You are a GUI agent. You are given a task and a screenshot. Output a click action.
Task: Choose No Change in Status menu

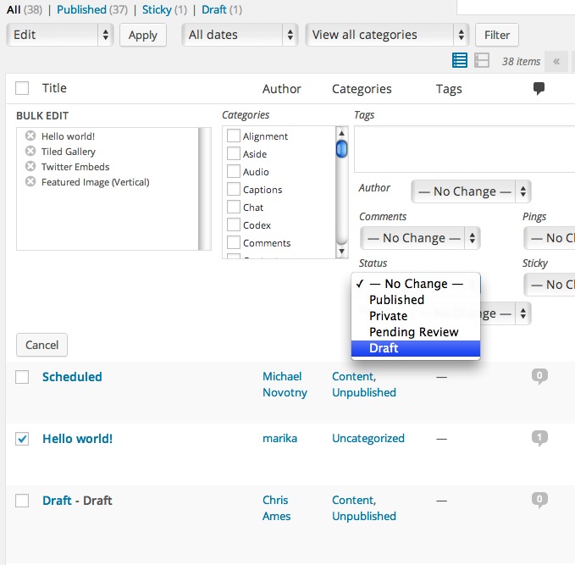[416, 284]
